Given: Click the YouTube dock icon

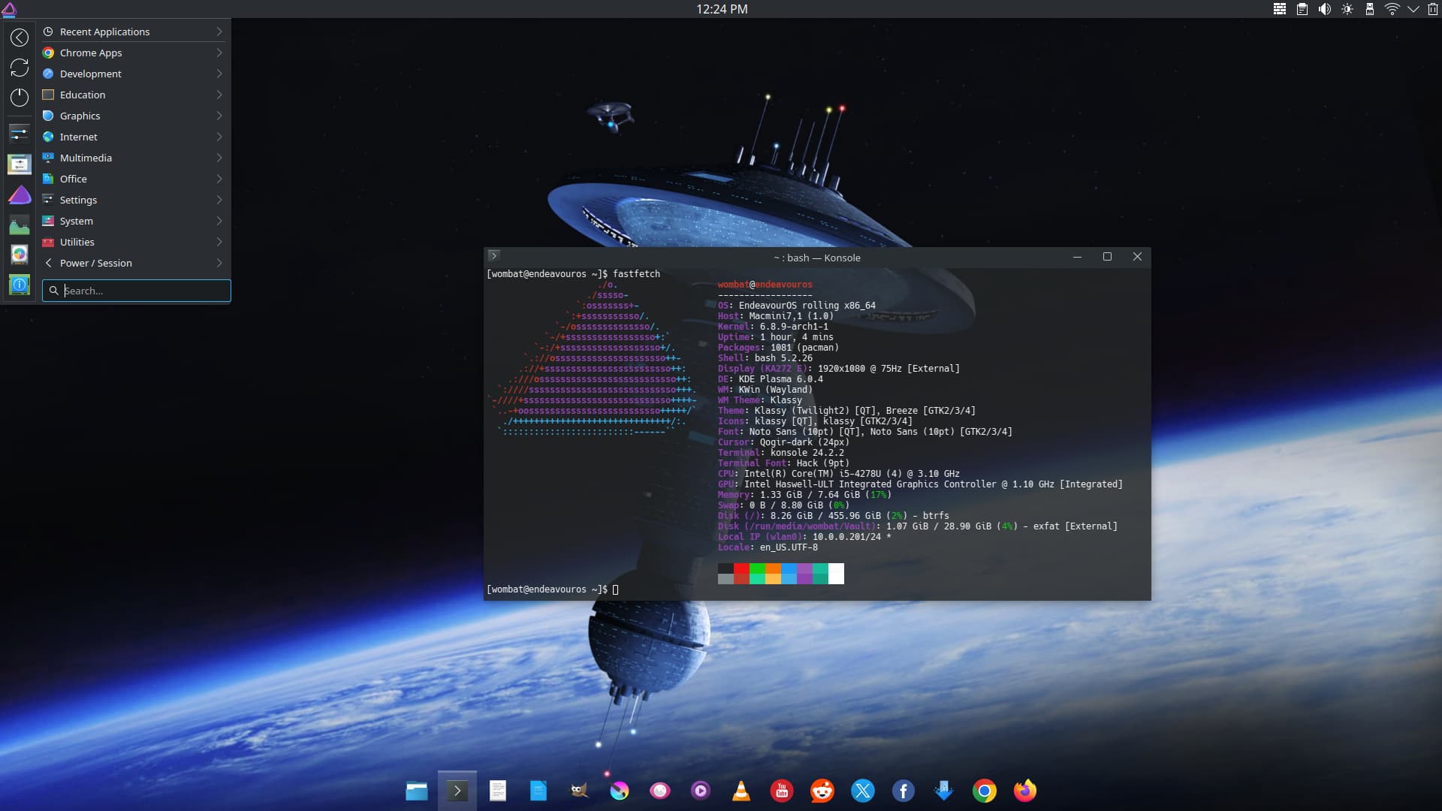Looking at the screenshot, I should tap(782, 791).
